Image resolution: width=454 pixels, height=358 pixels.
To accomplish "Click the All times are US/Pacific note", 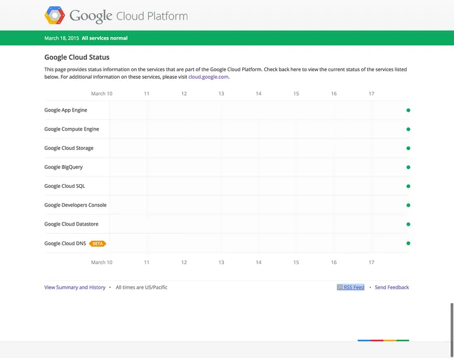I will [x=142, y=287].
